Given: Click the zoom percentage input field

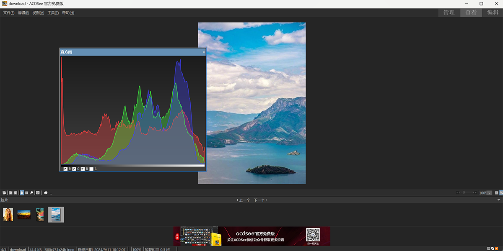Looking at the screenshot, I should [483, 193].
